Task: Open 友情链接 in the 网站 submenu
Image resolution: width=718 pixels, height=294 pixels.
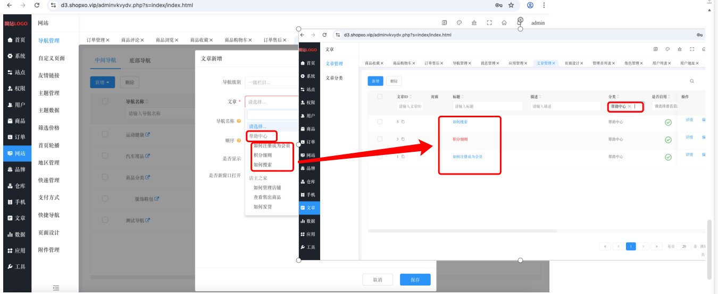Action: 49,75
